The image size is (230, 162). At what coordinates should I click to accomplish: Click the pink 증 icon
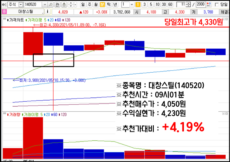pyautogui.click(x=4, y=12)
